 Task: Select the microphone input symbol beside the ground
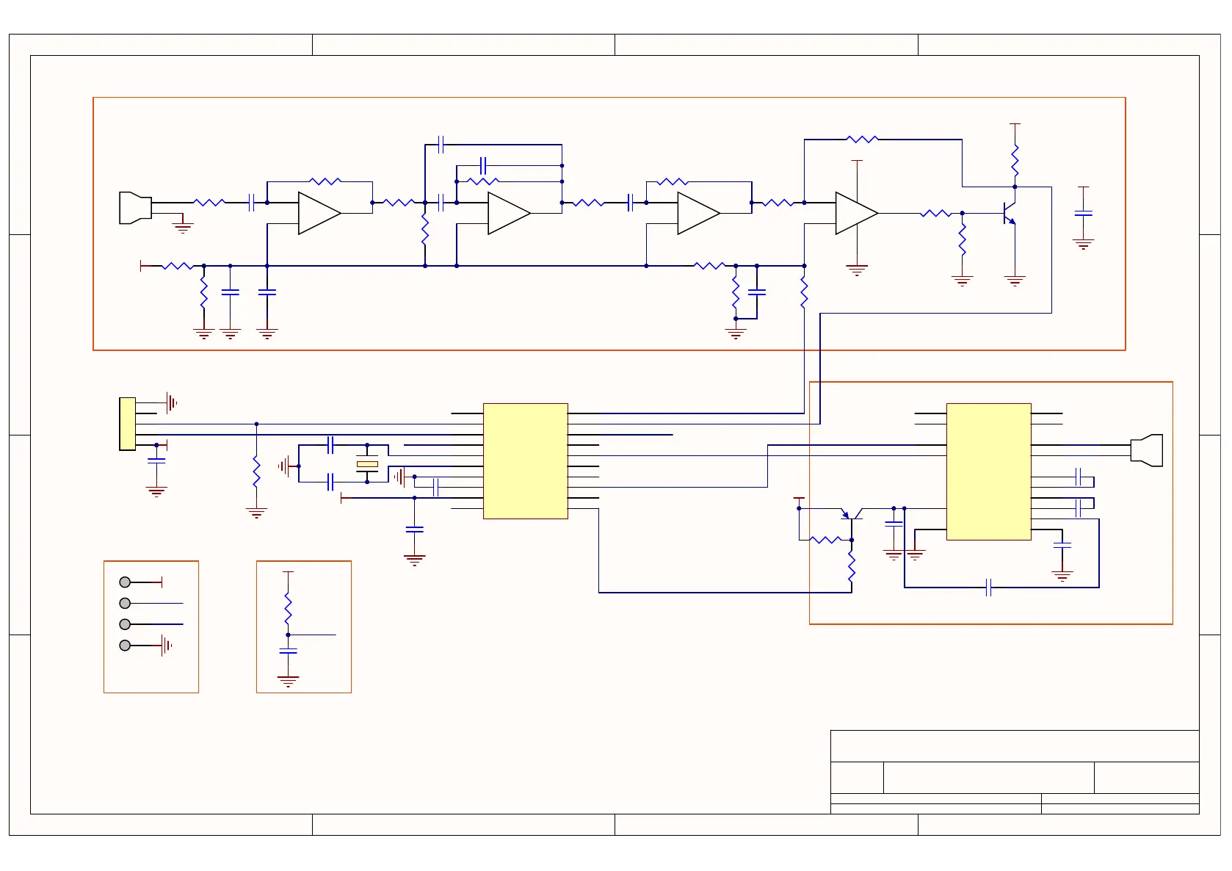(135, 208)
